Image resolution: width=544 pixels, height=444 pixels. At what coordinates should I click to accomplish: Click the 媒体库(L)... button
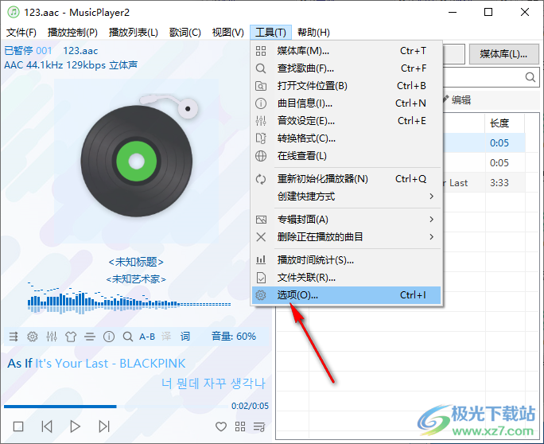click(x=503, y=54)
